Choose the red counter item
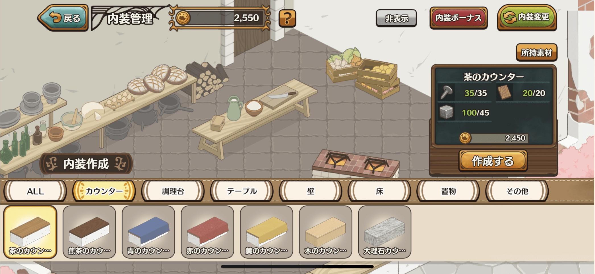Image resolution: width=595 pixels, height=274 pixels. pyautogui.click(x=207, y=232)
